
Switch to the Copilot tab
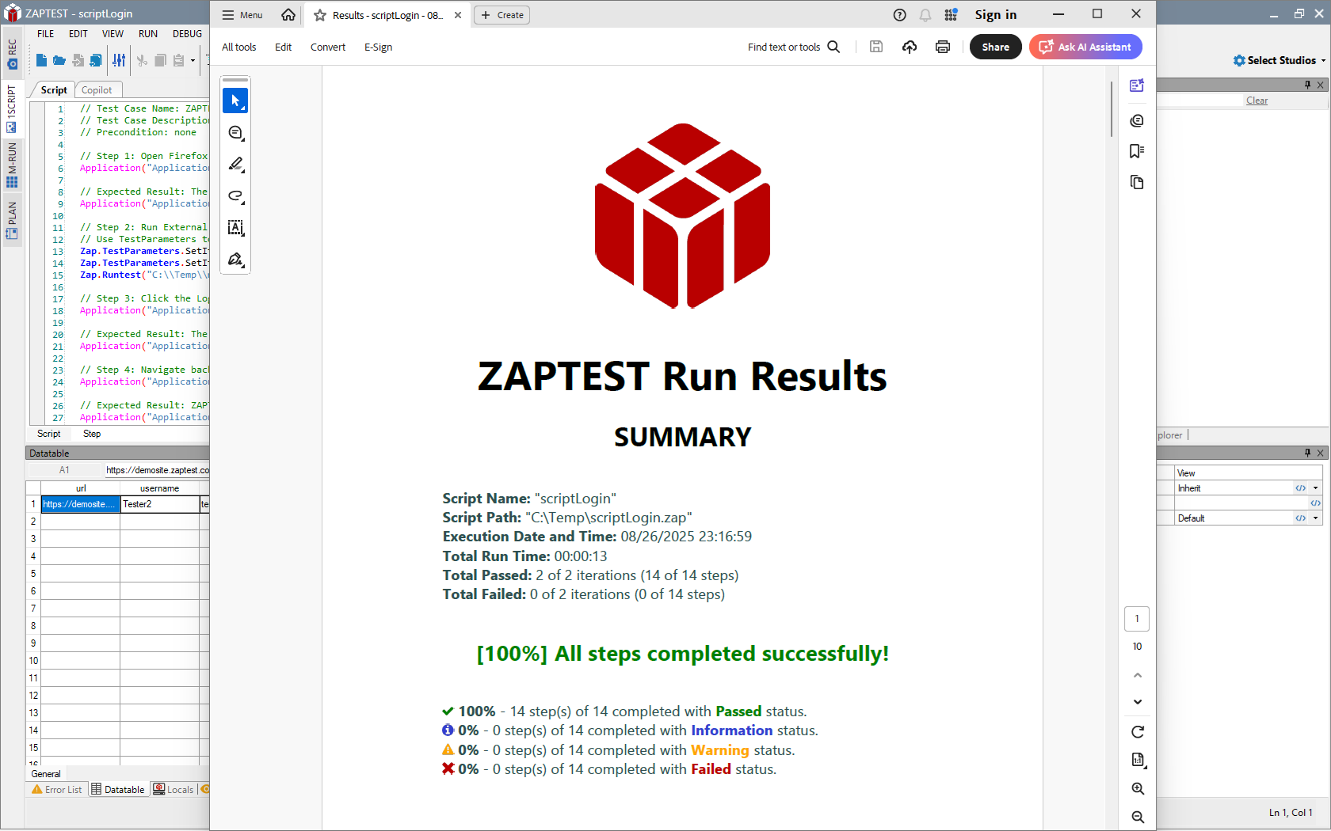click(x=97, y=90)
